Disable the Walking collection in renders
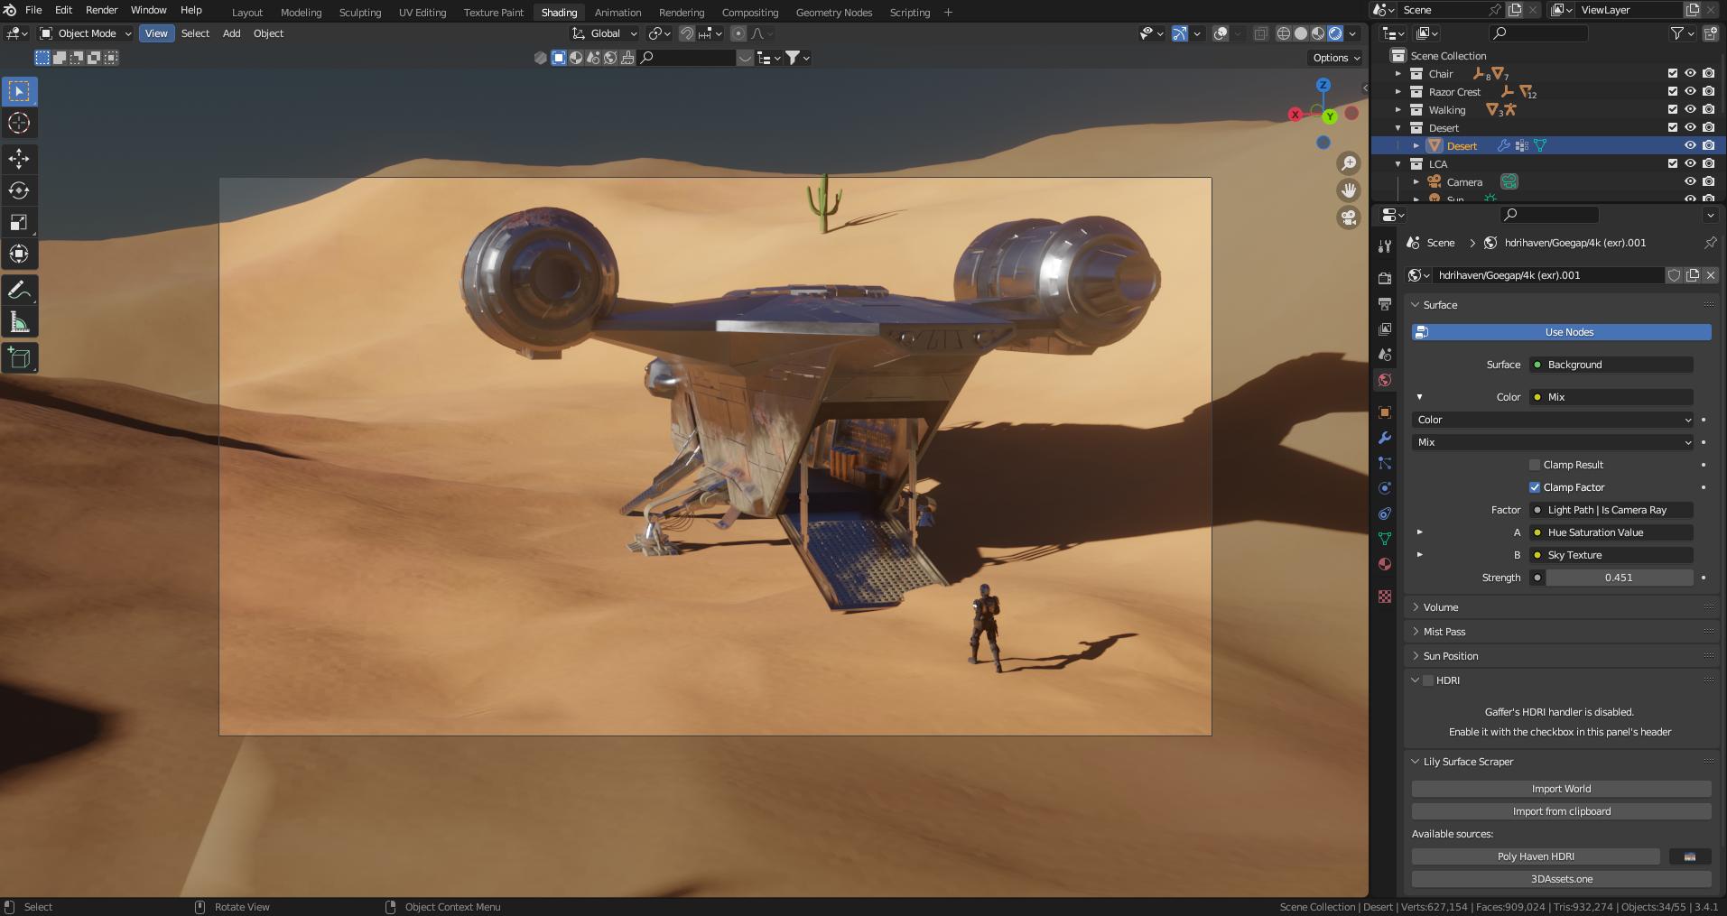Image resolution: width=1727 pixels, height=916 pixels. tap(1709, 110)
